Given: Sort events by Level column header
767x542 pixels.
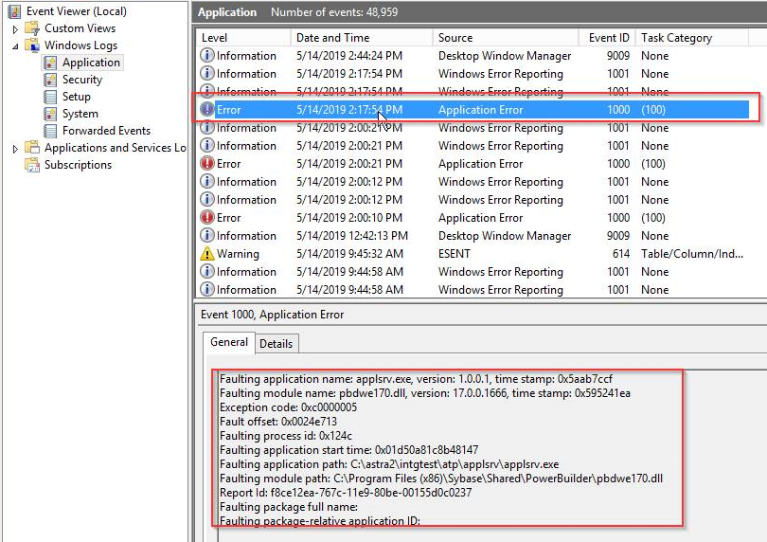Looking at the screenshot, I should (x=214, y=38).
